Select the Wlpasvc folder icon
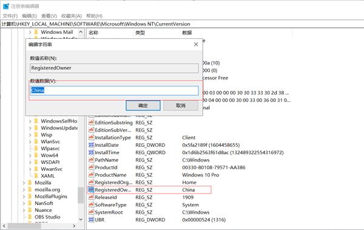Image resolution: width=364 pixels, height=230 pixels. point(36,149)
